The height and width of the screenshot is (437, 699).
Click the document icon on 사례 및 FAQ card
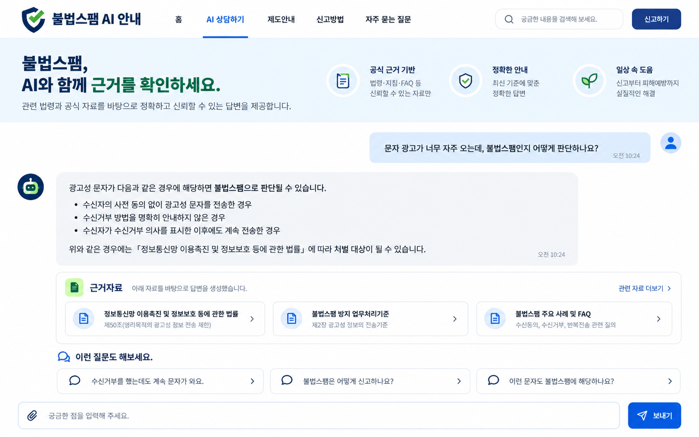495,318
